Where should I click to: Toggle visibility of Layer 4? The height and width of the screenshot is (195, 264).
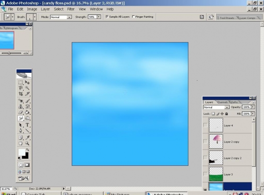coord(205,125)
